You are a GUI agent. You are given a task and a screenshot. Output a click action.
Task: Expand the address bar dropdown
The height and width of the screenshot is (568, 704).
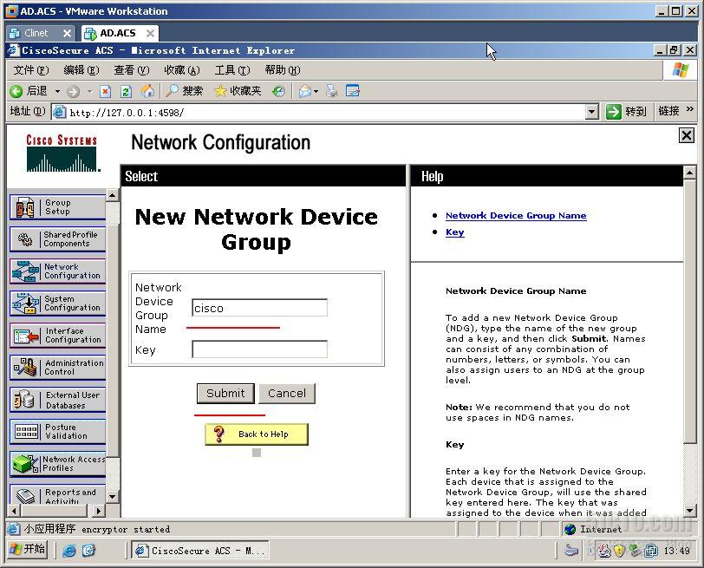592,111
